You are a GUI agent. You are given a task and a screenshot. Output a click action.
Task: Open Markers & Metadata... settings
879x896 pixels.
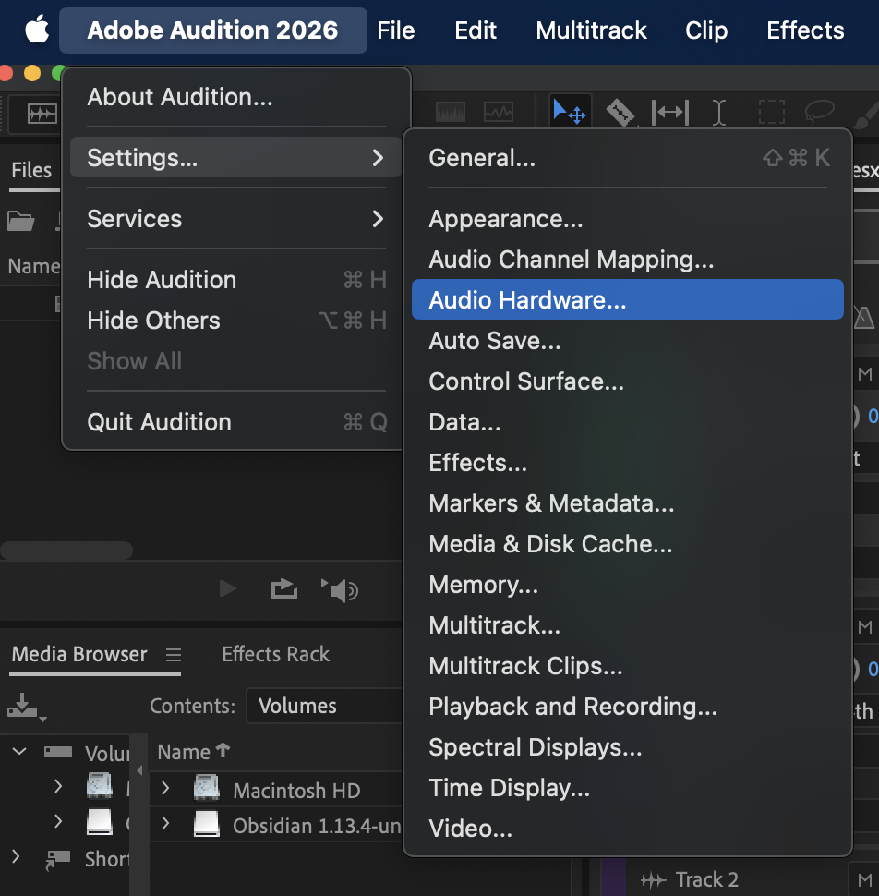click(x=628, y=502)
